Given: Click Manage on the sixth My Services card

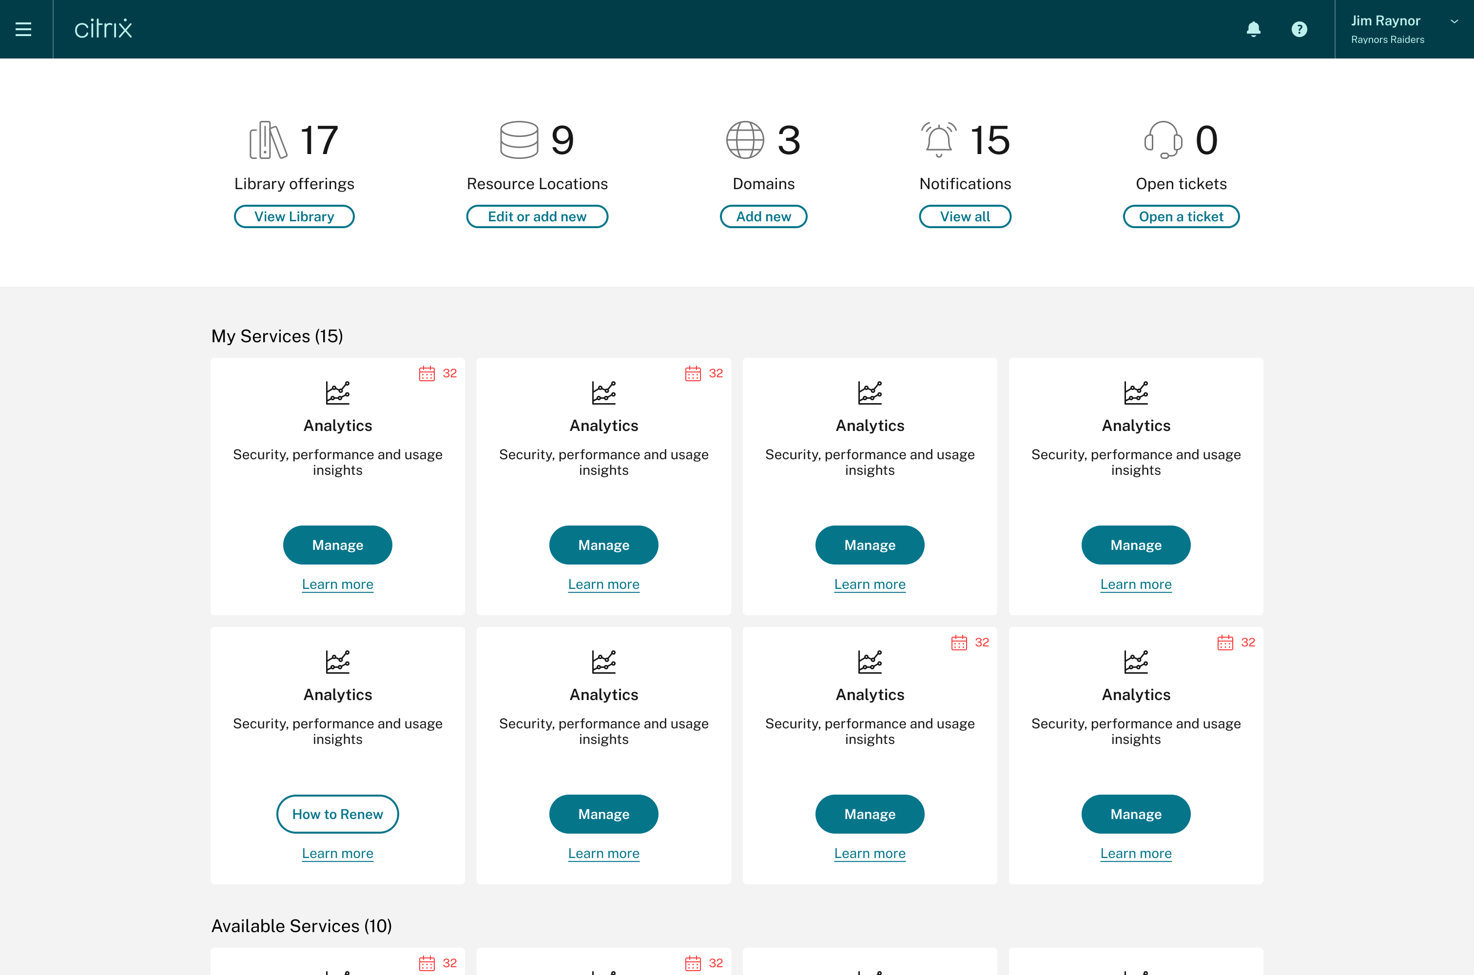Looking at the screenshot, I should tap(603, 814).
